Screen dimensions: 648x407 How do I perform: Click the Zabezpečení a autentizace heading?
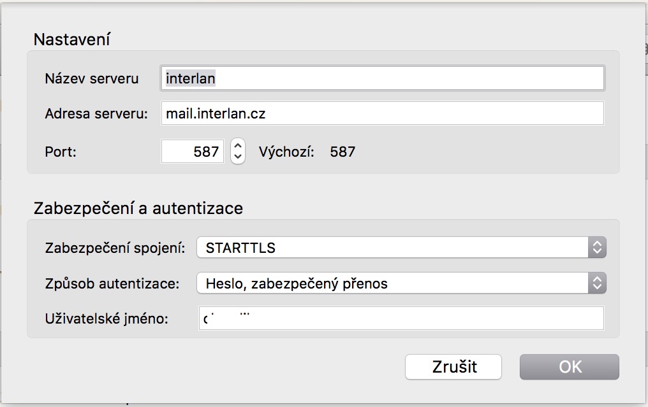pos(138,208)
